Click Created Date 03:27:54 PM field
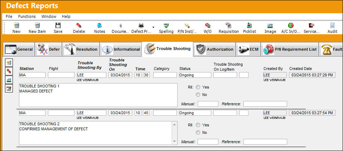The height and width of the screenshot is (151, 343). click(x=312, y=113)
